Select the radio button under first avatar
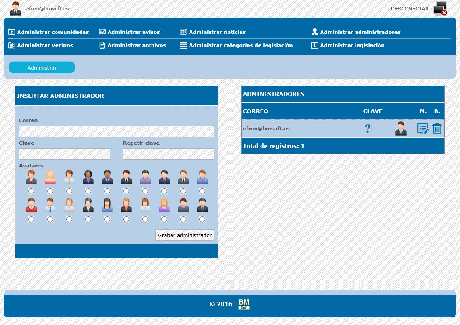 [31, 191]
